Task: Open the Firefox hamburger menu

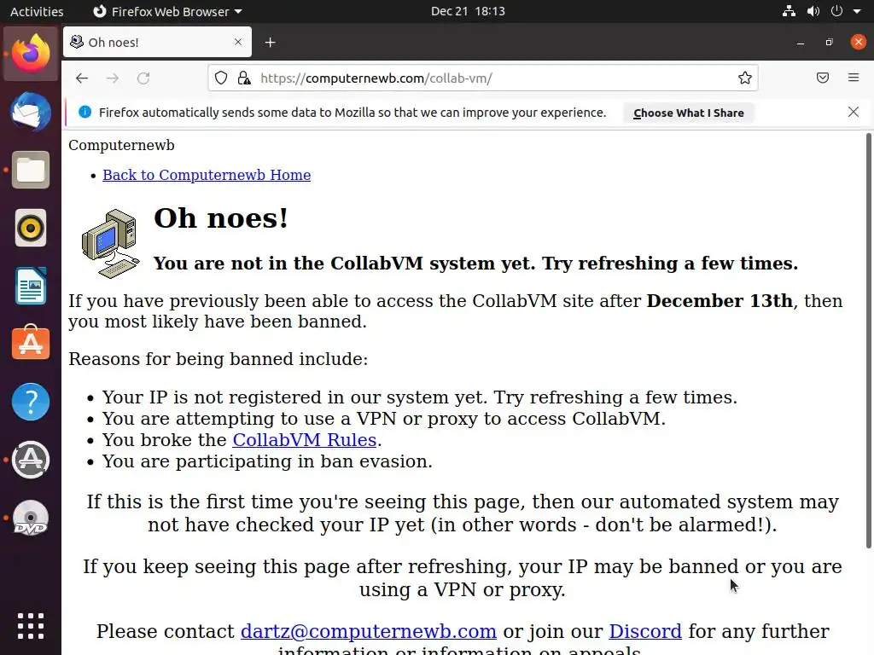Action: click(x=854, y=78)
